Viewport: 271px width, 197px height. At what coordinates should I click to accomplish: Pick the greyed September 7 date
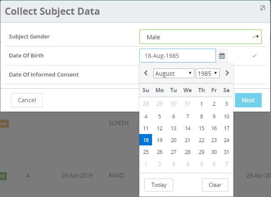227,164
